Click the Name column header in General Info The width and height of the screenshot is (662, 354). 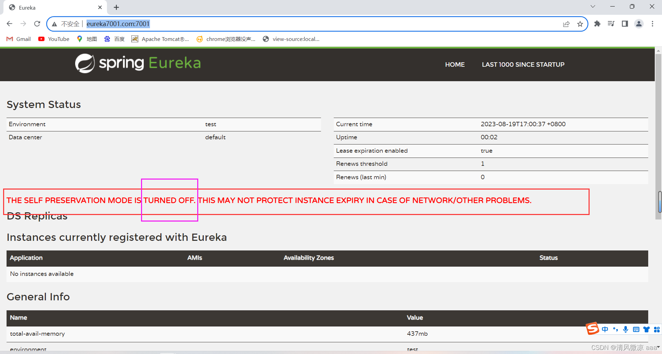[18, 318]
